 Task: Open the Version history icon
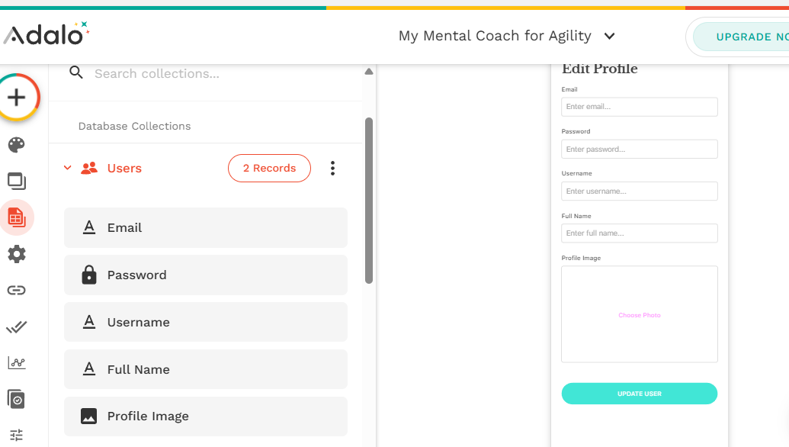click(x=17, y=398)
